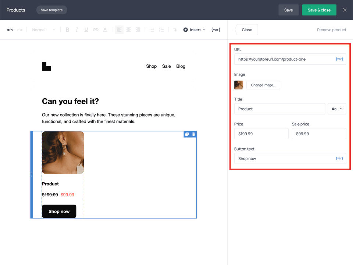Open the Insert dropdown menu
This screenshot has width=353, height=265.
coord(194,29)
